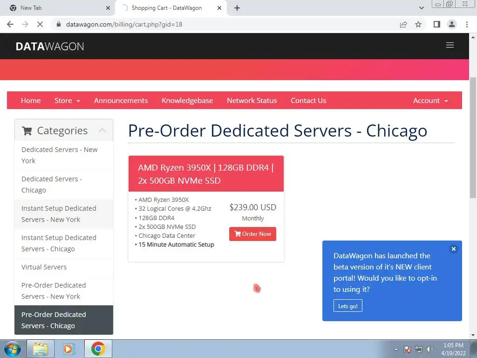
Task: Open the network tray icon
Action: point(419,349)
